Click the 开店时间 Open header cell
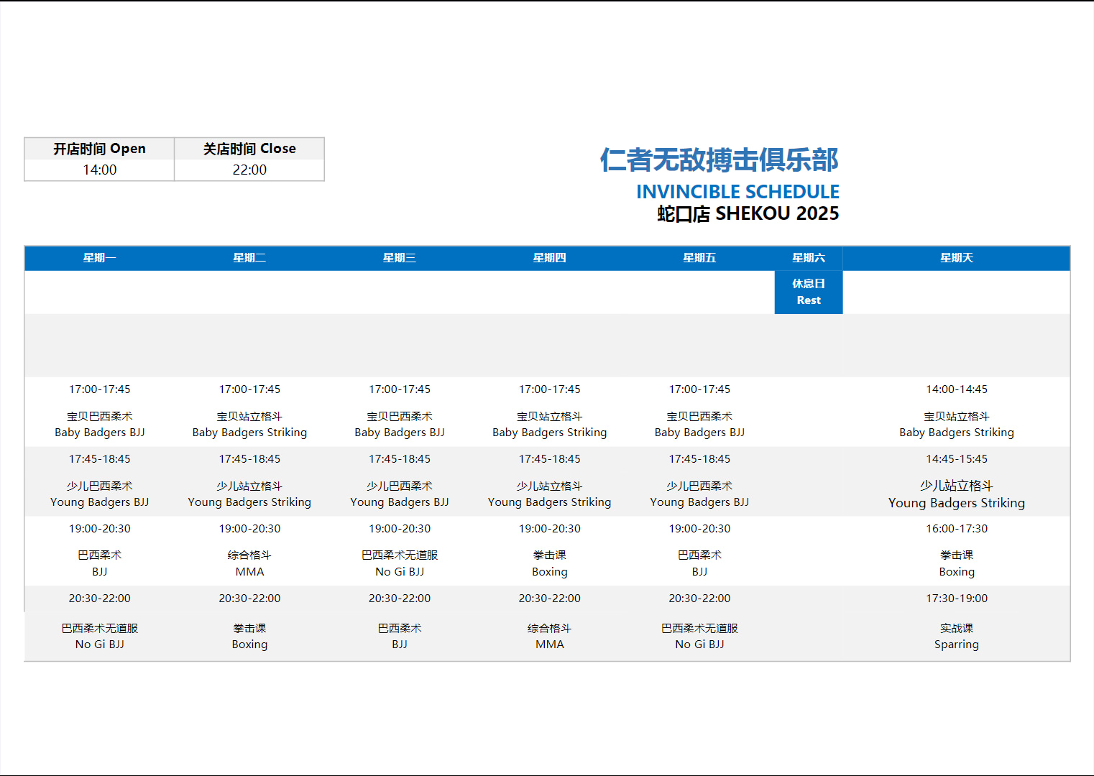1094x776 pixels. tap(99, 149)
